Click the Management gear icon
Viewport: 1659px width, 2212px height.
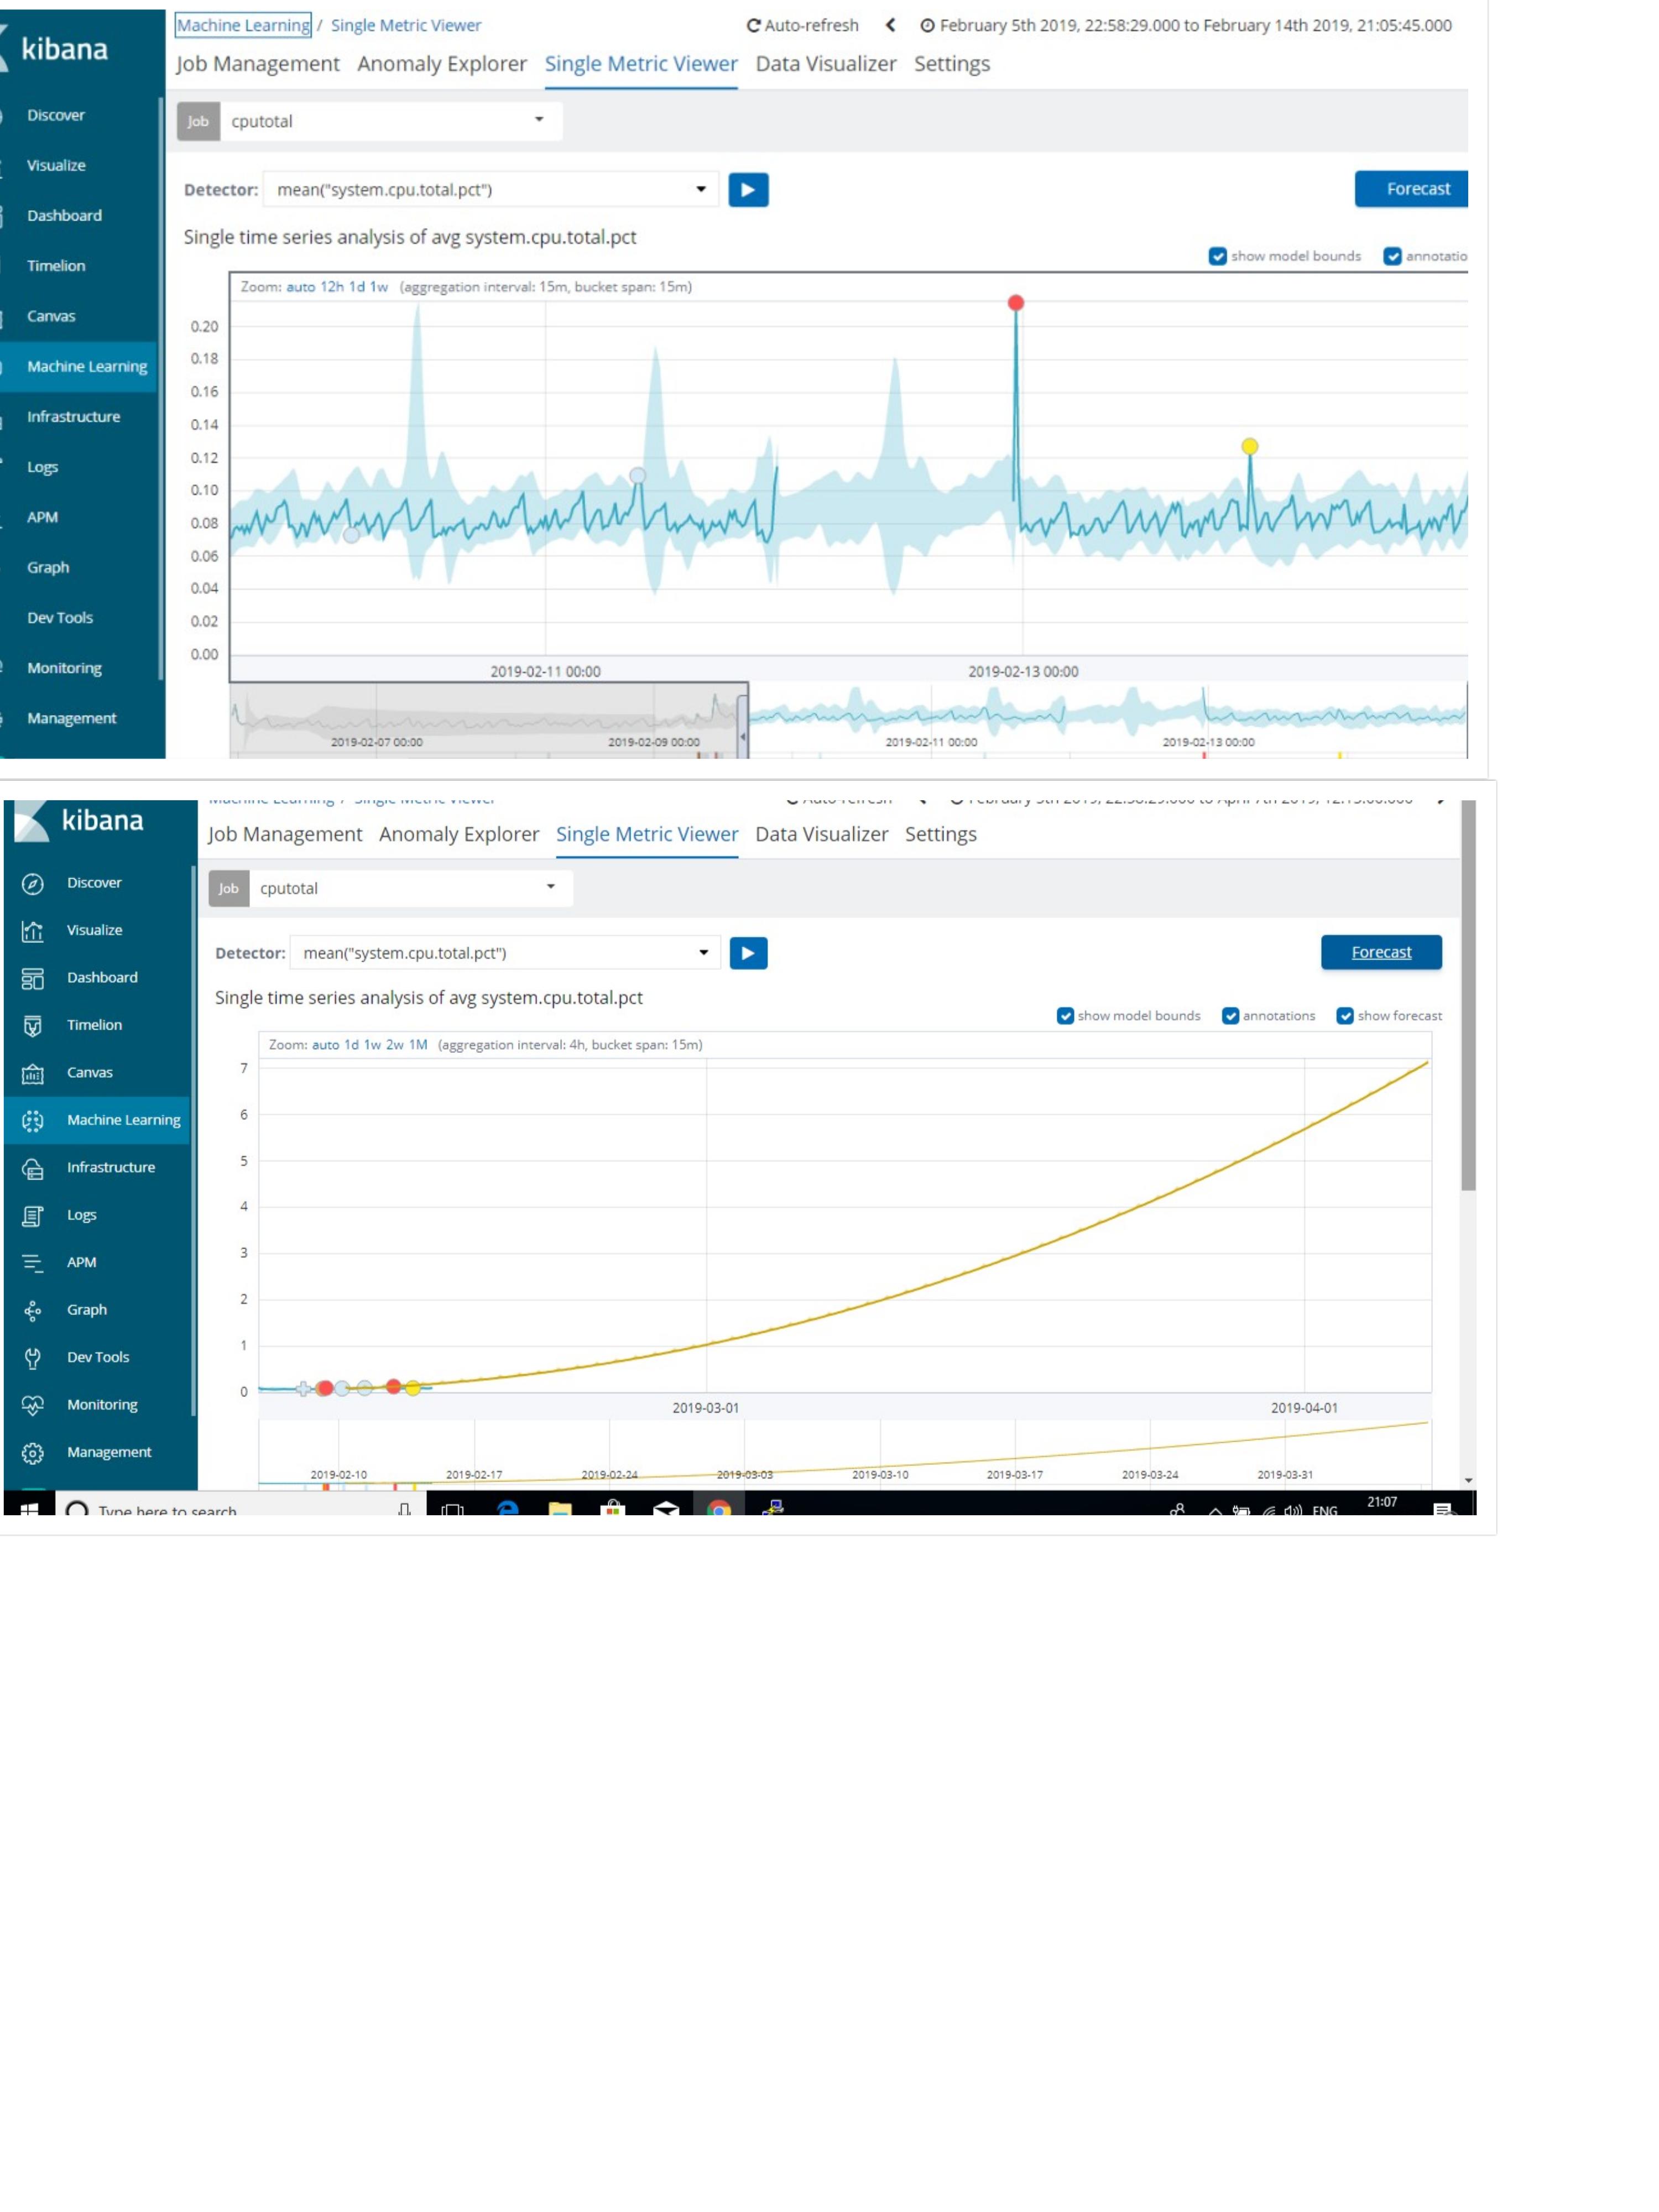33,1452
